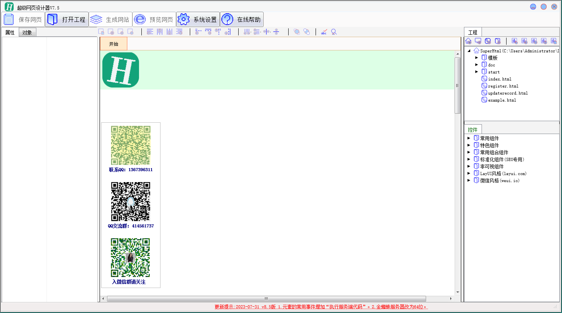Click the chart icon with blue square badge
This screenshot has height=313, width=562.
coord(554,41)
